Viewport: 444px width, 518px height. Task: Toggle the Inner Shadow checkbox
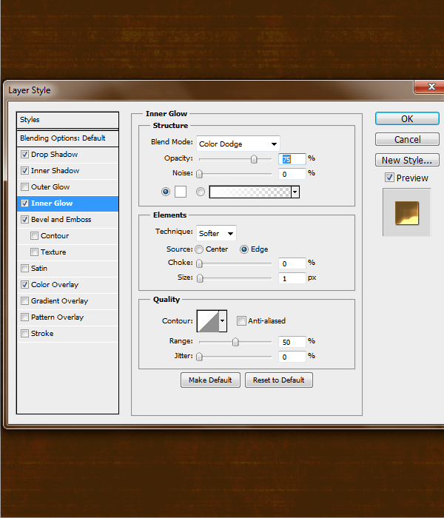click(x=24, y=170)
